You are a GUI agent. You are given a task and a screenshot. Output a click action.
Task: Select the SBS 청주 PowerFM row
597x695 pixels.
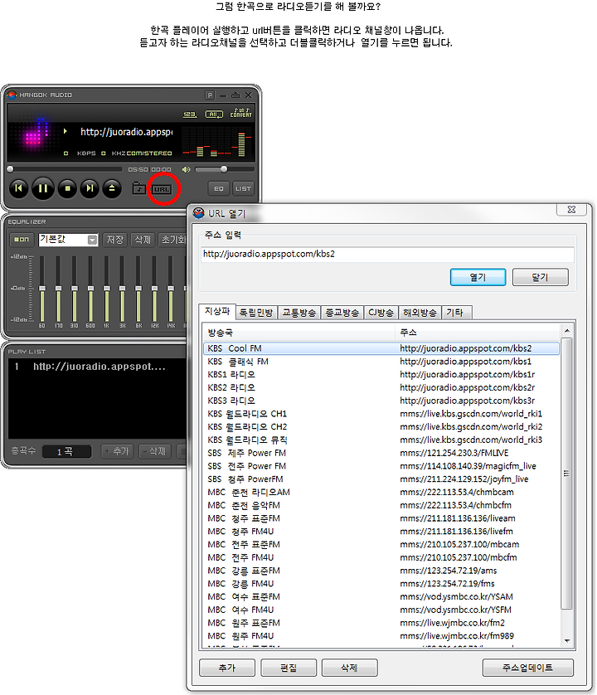click(x=381, y=479)
